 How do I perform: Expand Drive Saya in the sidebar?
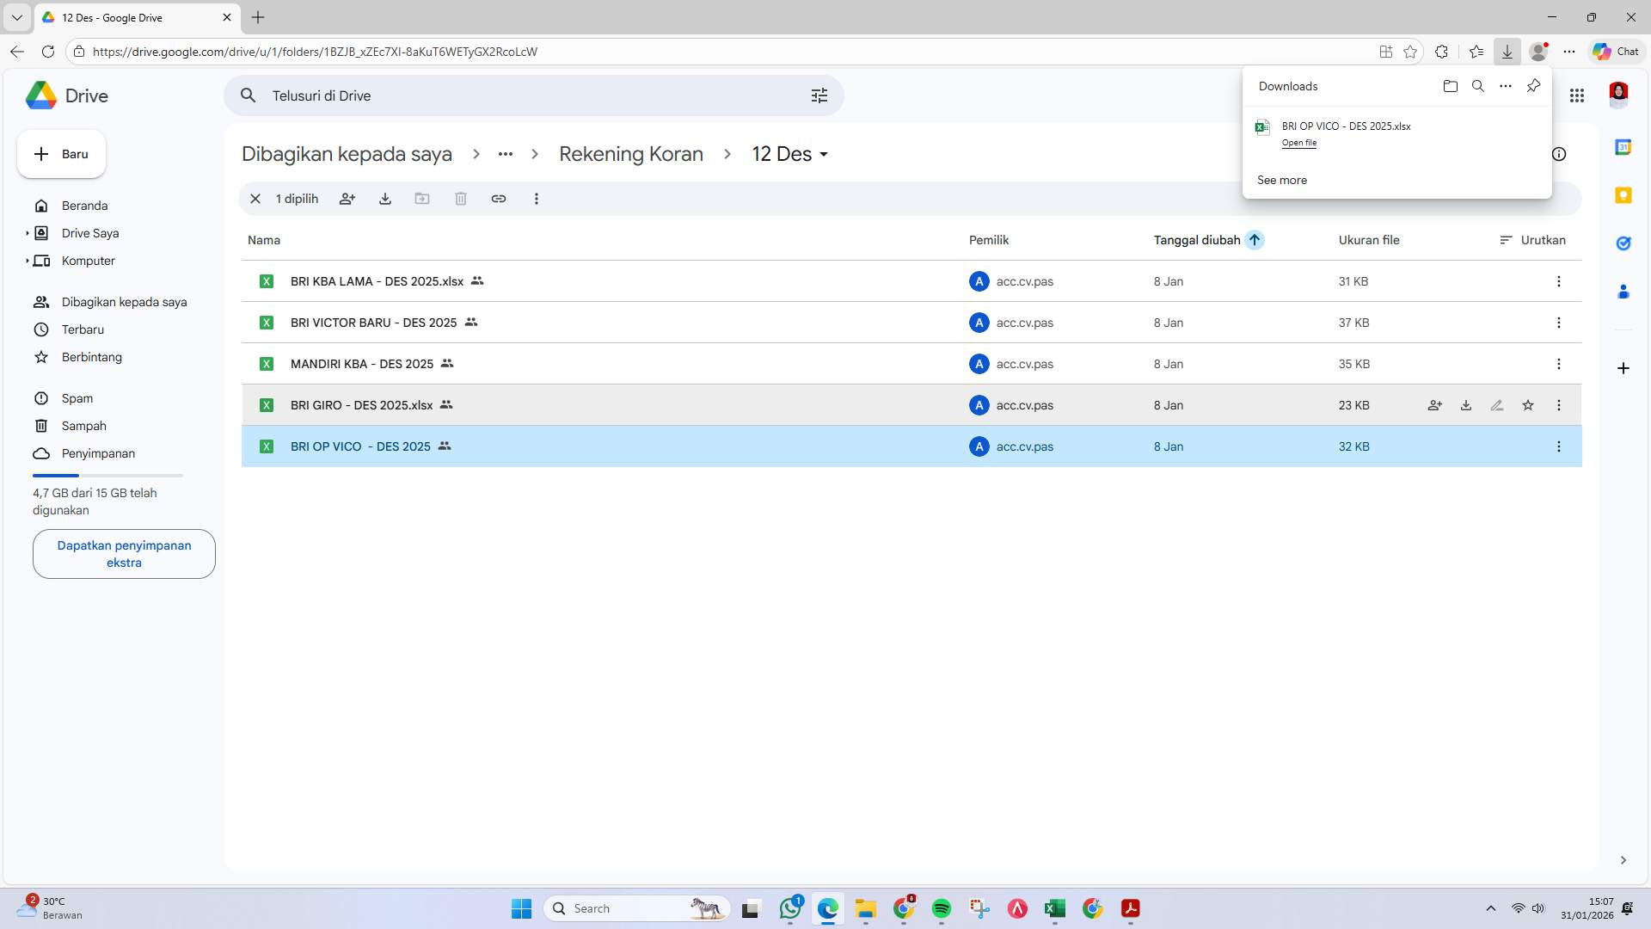coord(27,233)
